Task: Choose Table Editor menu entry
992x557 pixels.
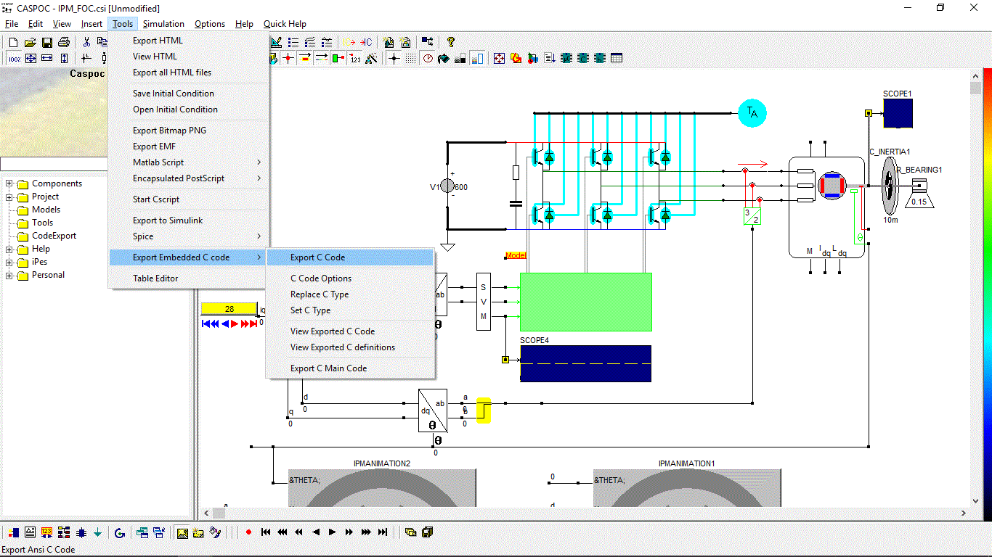Action: 189,278
